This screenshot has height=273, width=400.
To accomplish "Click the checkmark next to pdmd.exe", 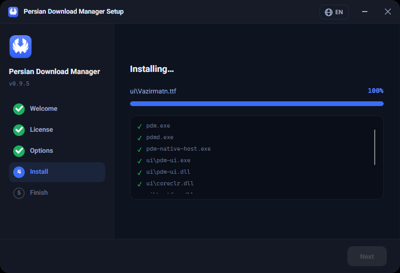I will tap(139, 138).
